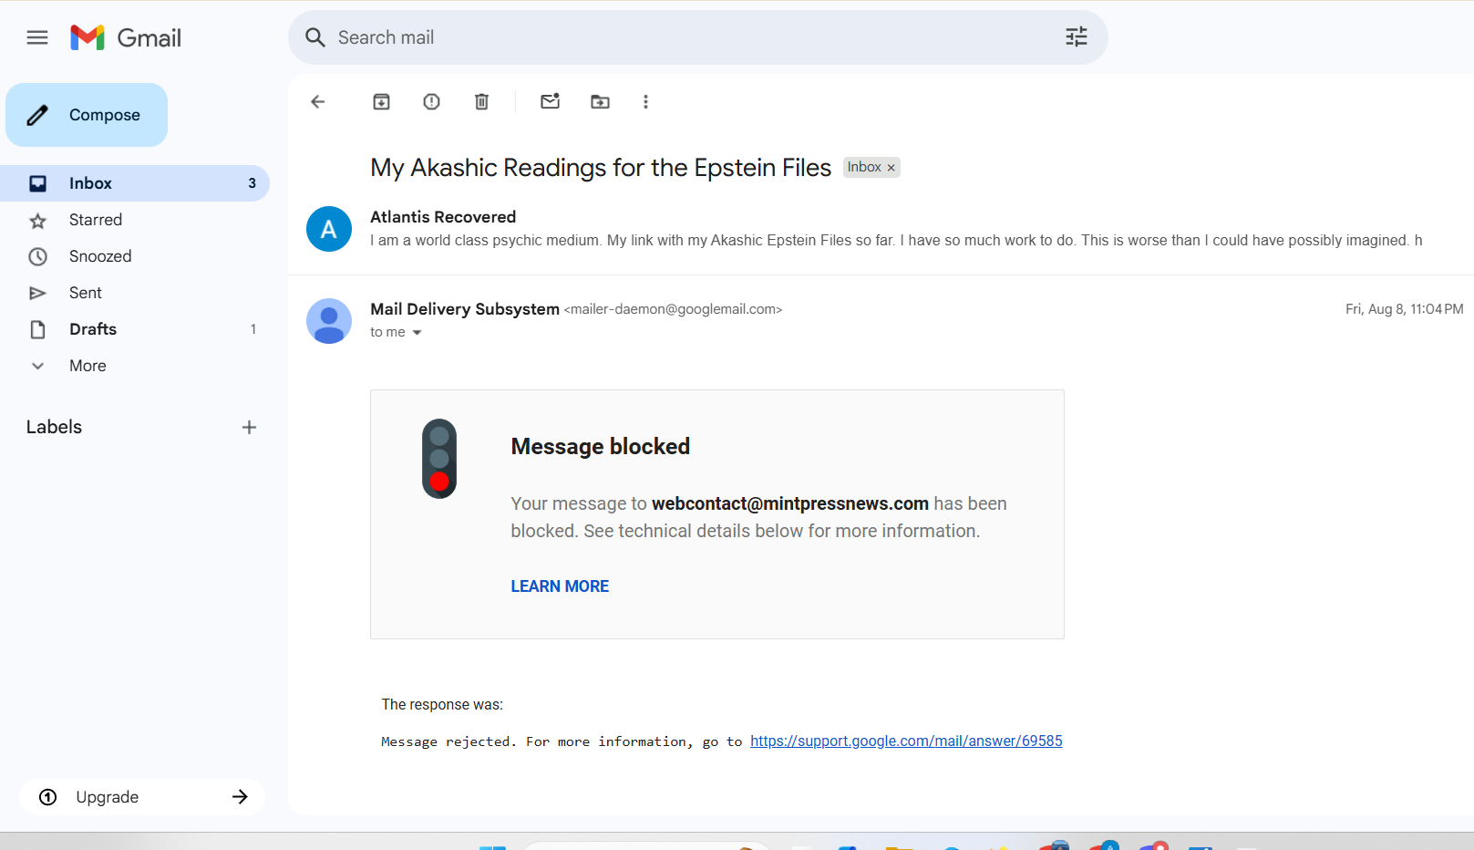The width and height of the screenshot is (1474, 850).
Task: Go back to inbox arrow
Action: 318,101
